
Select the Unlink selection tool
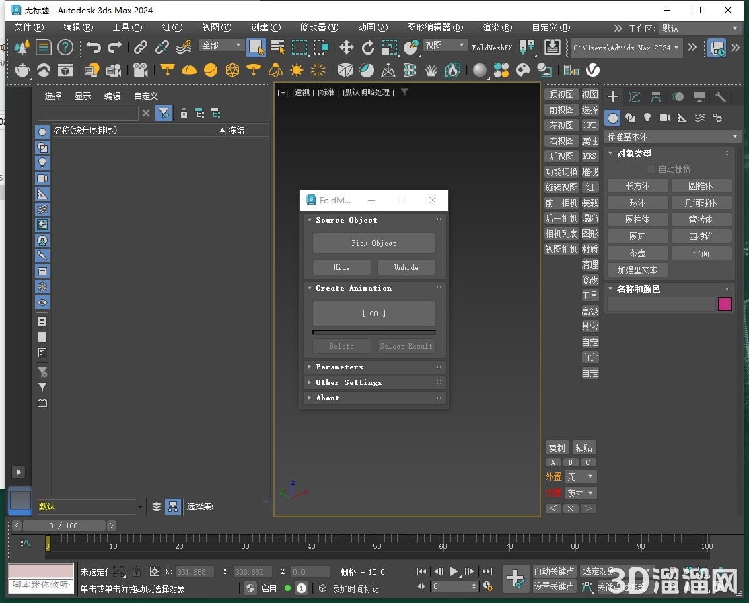[162, 47]
